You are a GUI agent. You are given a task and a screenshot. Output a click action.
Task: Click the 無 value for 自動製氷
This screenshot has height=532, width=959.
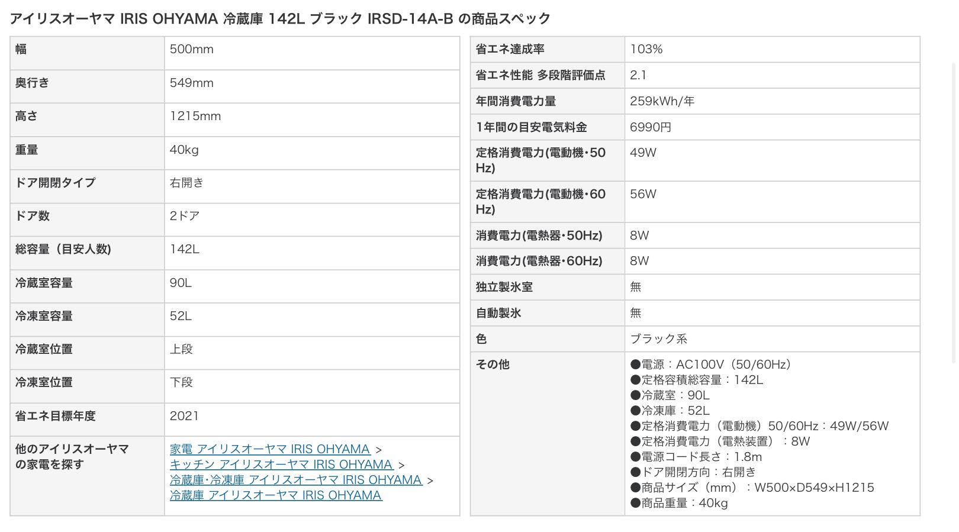636,313
